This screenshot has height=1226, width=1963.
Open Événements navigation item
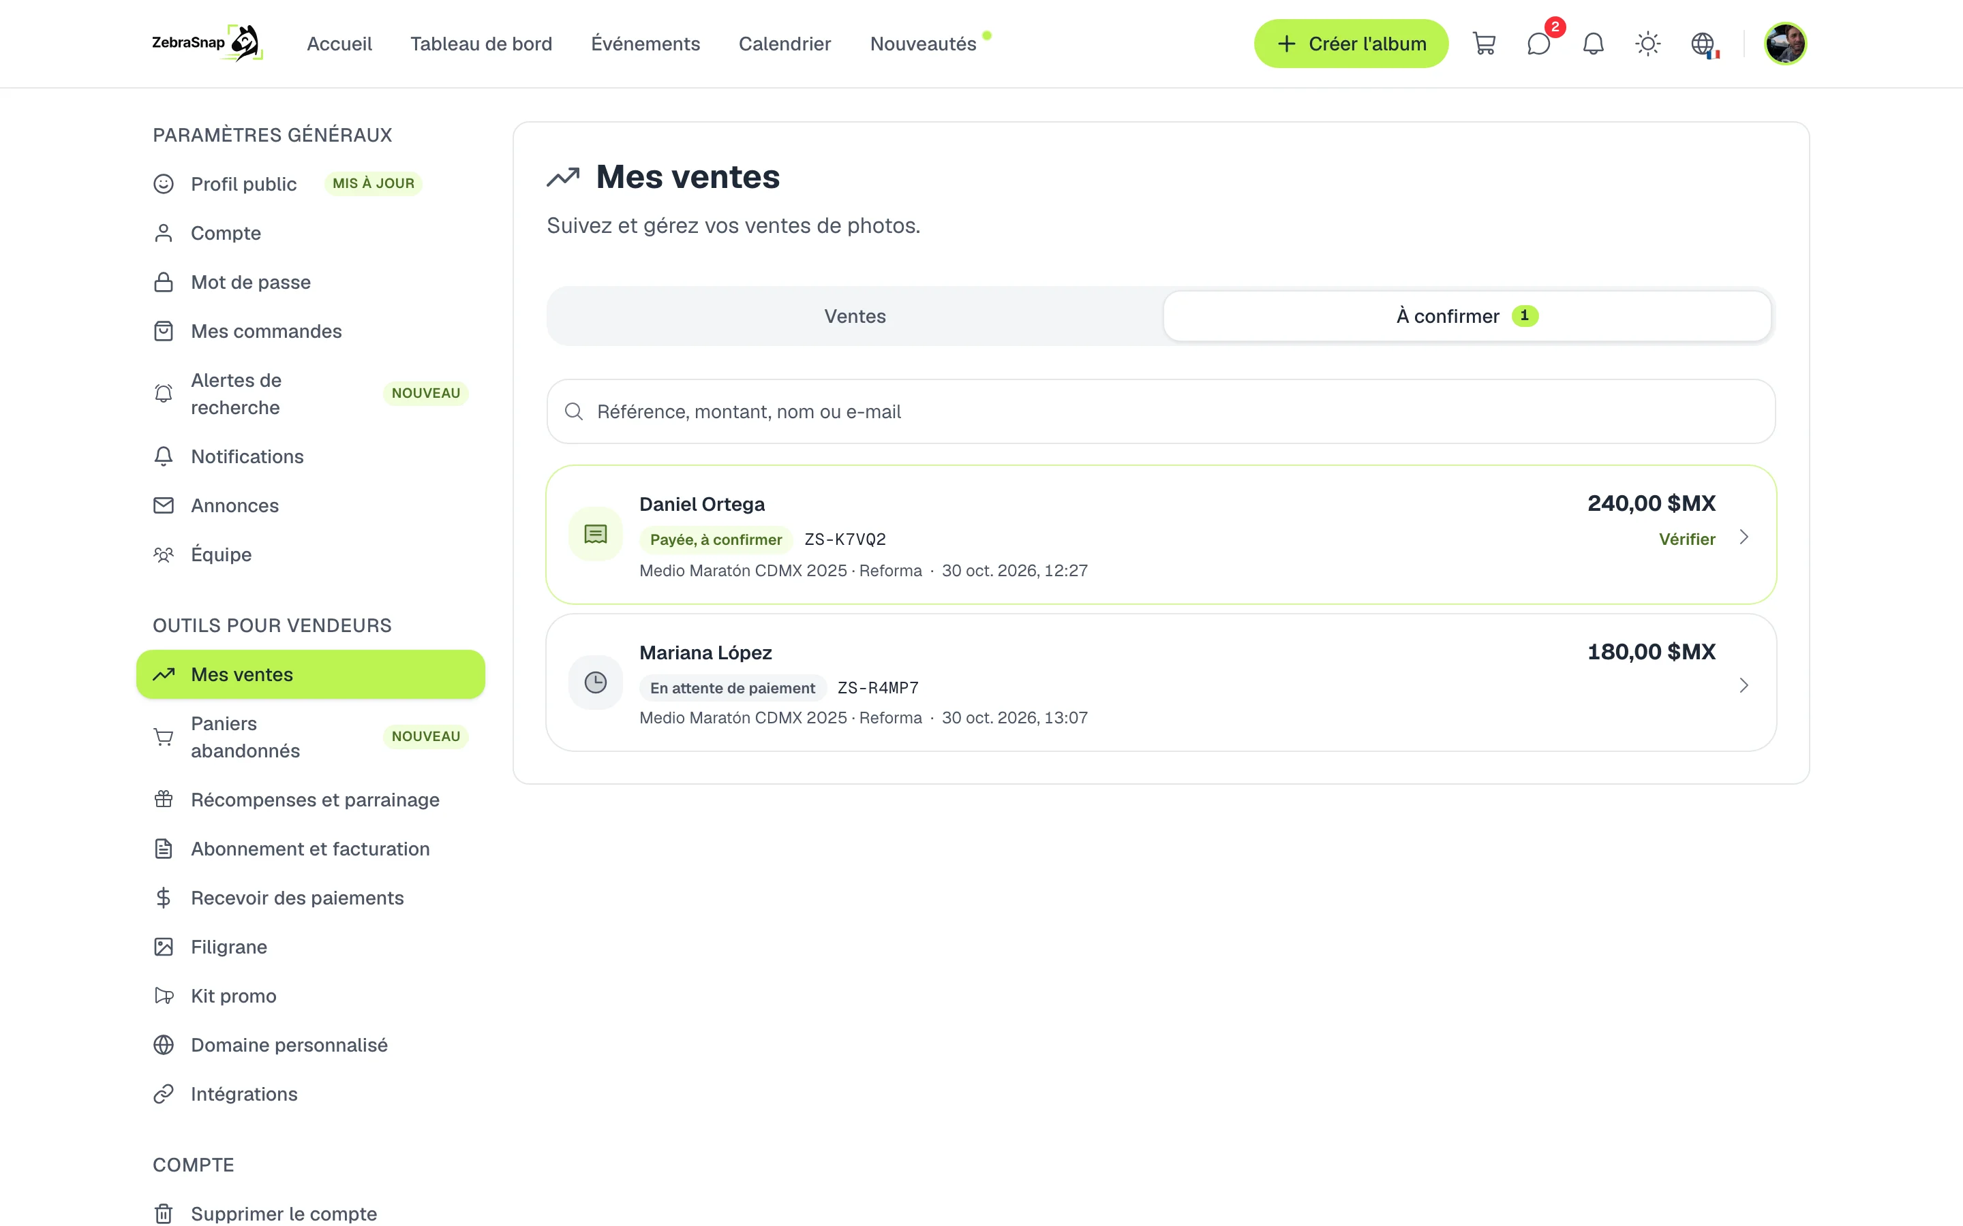[645, 44]
